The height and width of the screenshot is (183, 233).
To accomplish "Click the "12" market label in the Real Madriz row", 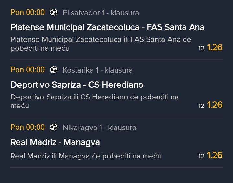I will click(x=201, y=156).
